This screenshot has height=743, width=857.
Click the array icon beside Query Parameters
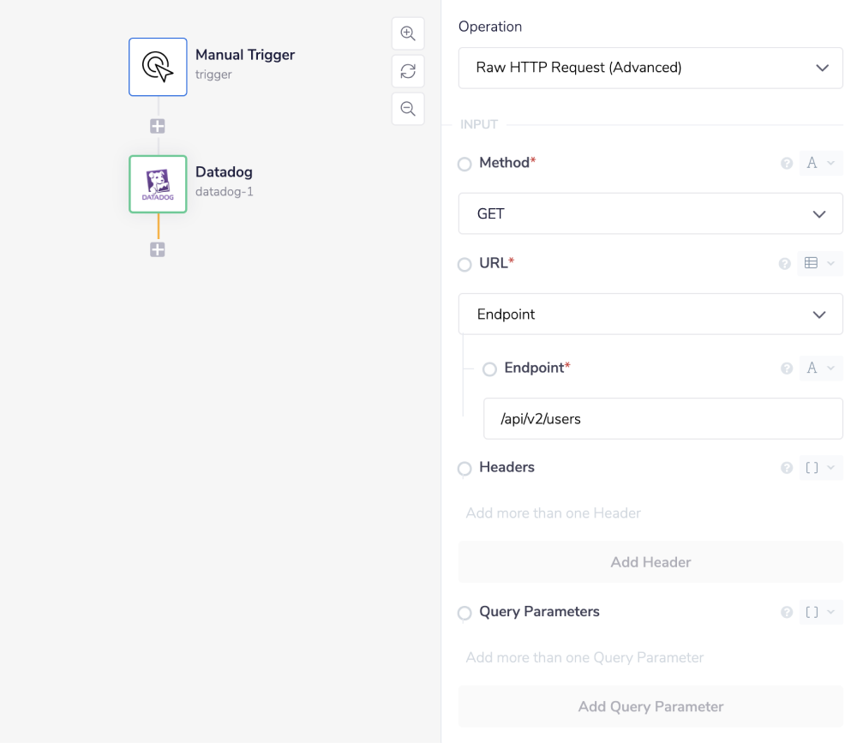coord(815,612)
